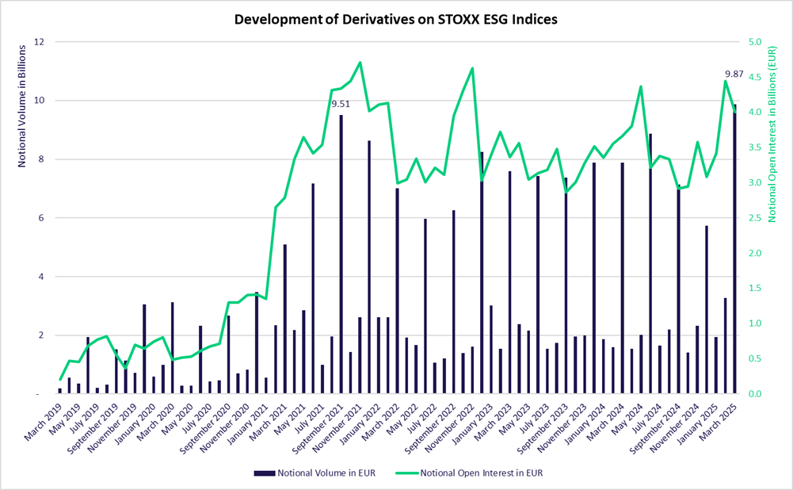The width and height of the screenshot is (793, 490).
Task: Click the 9.51 data label
Action: tap(341, 104)
